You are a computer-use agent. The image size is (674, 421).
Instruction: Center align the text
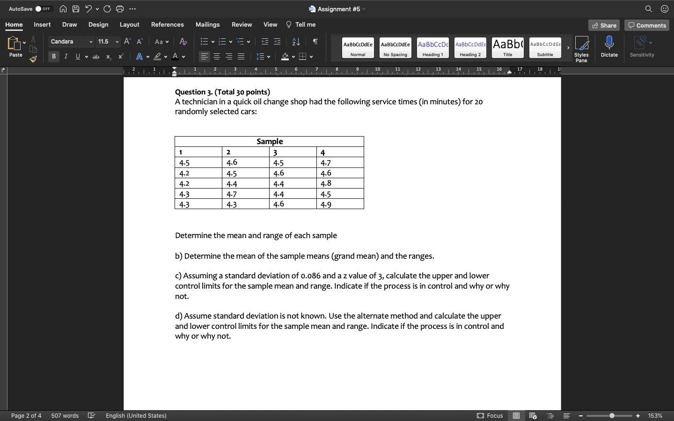217,57
